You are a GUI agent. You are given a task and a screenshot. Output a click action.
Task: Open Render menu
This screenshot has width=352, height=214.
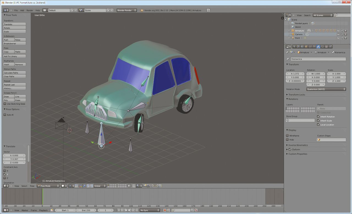coord(30,10)
